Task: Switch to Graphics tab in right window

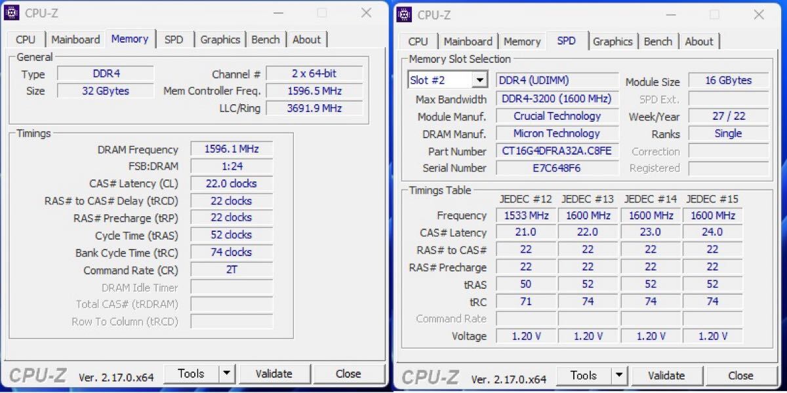Action: [x=613, y=41]
